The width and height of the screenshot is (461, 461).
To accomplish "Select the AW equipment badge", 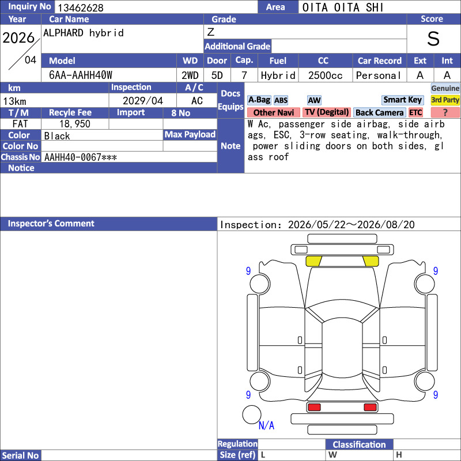I will pos(314,100).
